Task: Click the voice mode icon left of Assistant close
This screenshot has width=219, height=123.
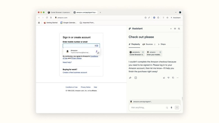Action: pyautogui.click(x=167, y=18)
